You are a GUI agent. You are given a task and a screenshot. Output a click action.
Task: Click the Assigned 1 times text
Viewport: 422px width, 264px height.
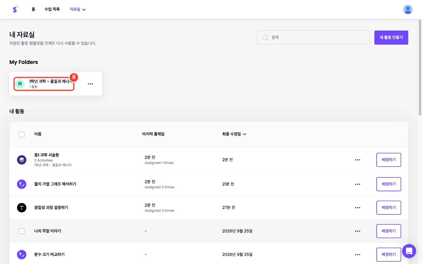[x=159, y=163]
